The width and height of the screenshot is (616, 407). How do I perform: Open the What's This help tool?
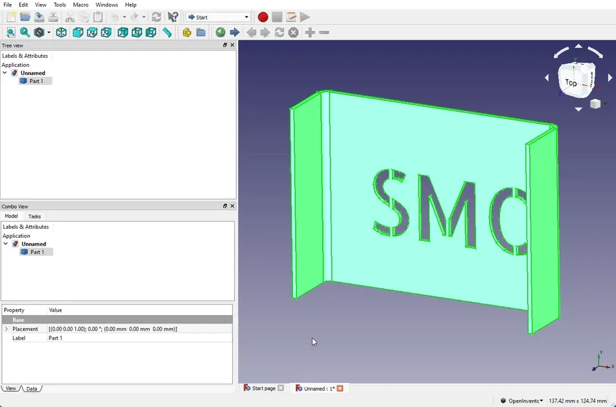173,17
